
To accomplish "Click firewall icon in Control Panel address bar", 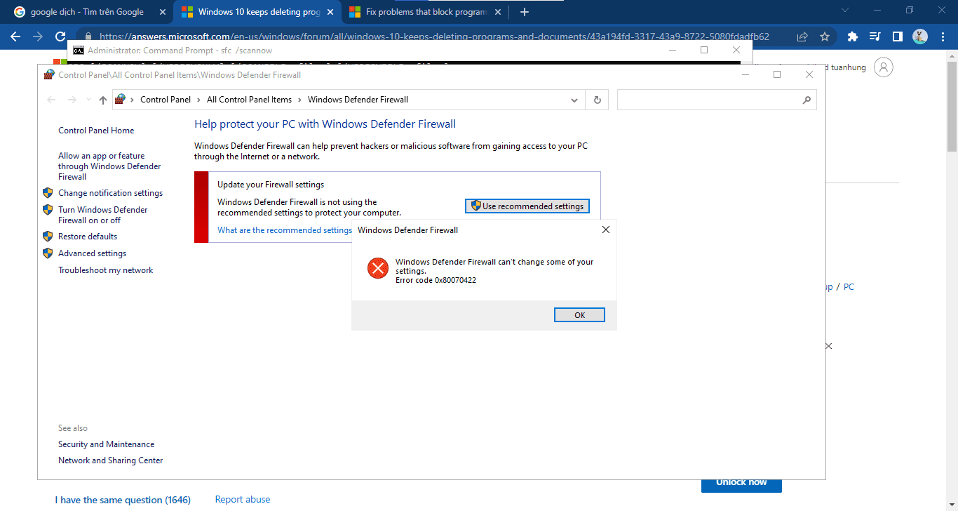I will pyautogui.click(x=120, y=99).
